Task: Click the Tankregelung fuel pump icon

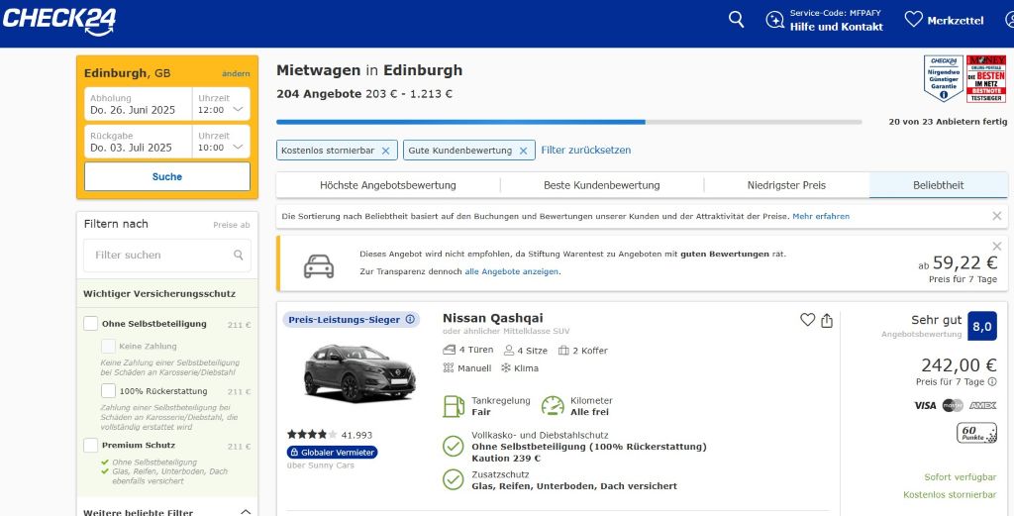Action: (454, 406)
